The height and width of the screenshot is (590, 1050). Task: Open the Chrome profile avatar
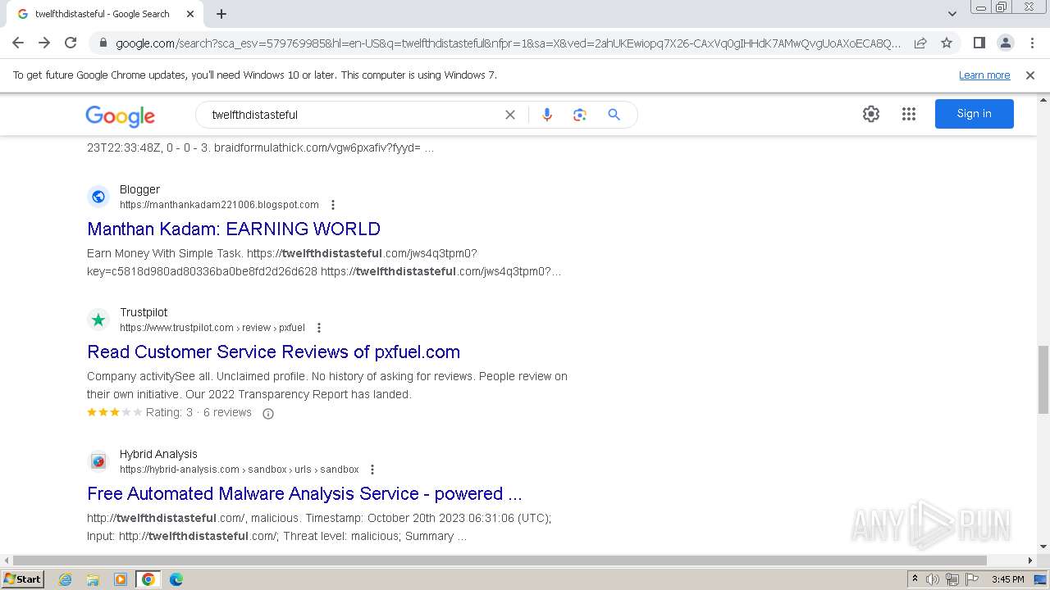click(1005, 43)
